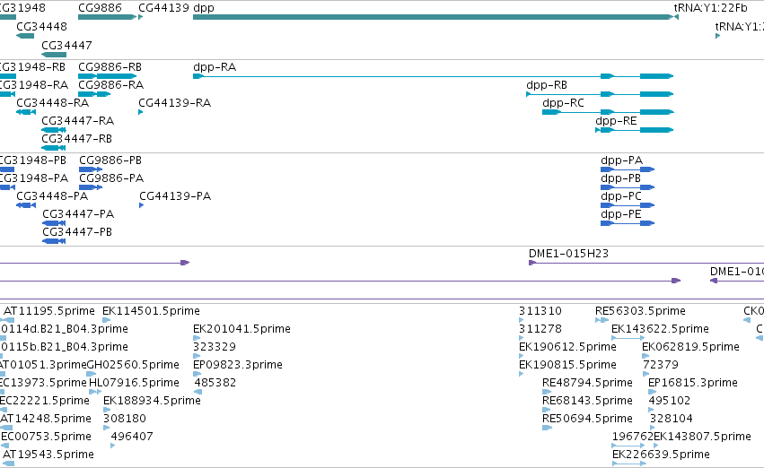Select the CG34447-RB transcript label
This screenshot has width=764, height=468.
tap(77, 139)
